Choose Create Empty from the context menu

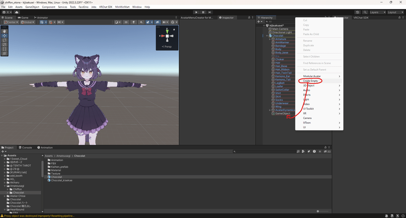[x=310, y=81]
